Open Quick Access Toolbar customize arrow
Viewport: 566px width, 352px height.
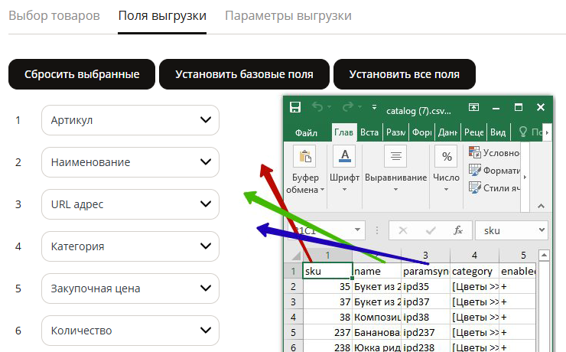click(x=374, y=107)
